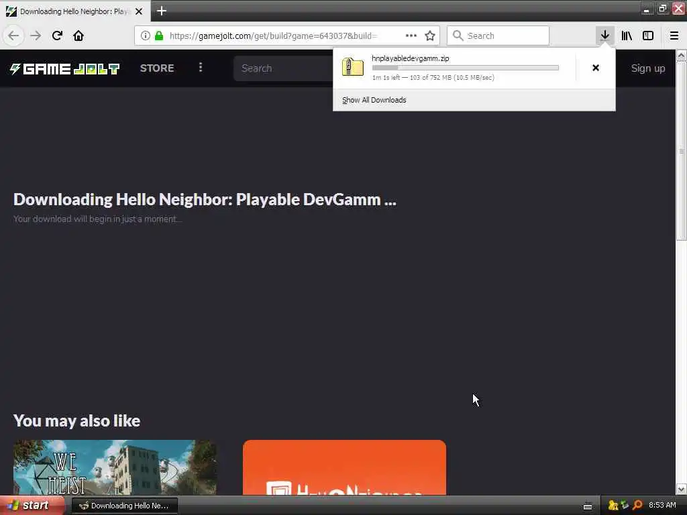The height and width of the screenshot is (515, 687).
Task: Open the orange Hello Neighbor thumbnail
Action: coord(344,467)
